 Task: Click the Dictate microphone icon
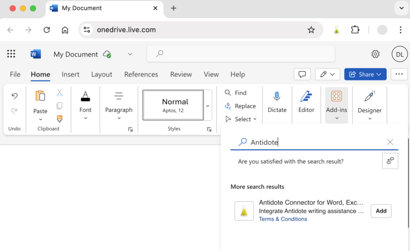point(277,97)
